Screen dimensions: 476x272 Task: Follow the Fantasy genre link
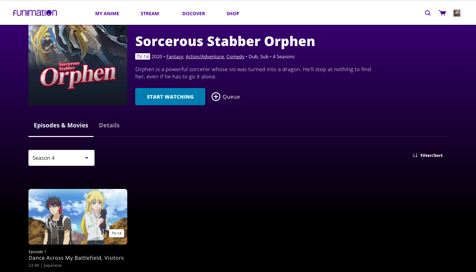175,57
